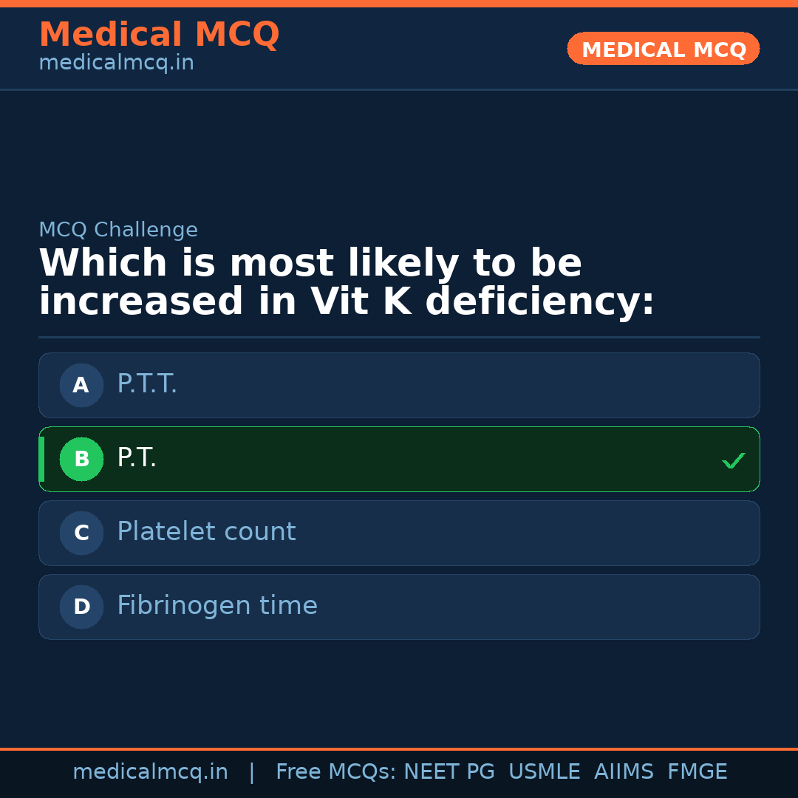The image size is (798, 798).
Task: Open the medicalmcq.in link in header
Action: tap(116, 64)
